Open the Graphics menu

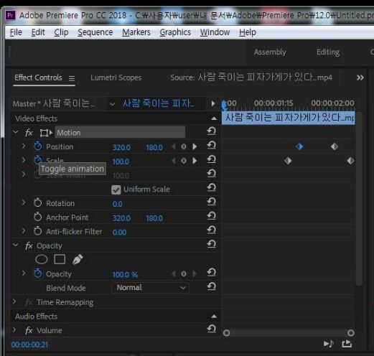175,32
